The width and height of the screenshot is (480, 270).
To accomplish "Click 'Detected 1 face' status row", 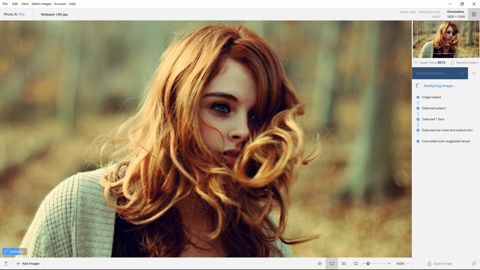I will coord(430,119).
